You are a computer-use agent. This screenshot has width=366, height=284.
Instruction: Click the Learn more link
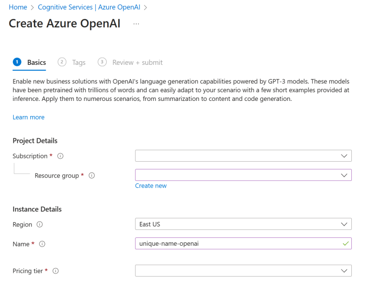click(28, 117)
